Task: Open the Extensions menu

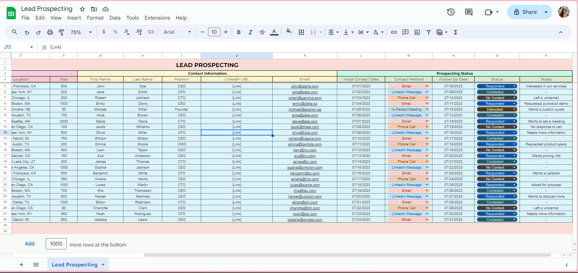Action: tap(157, 18)
